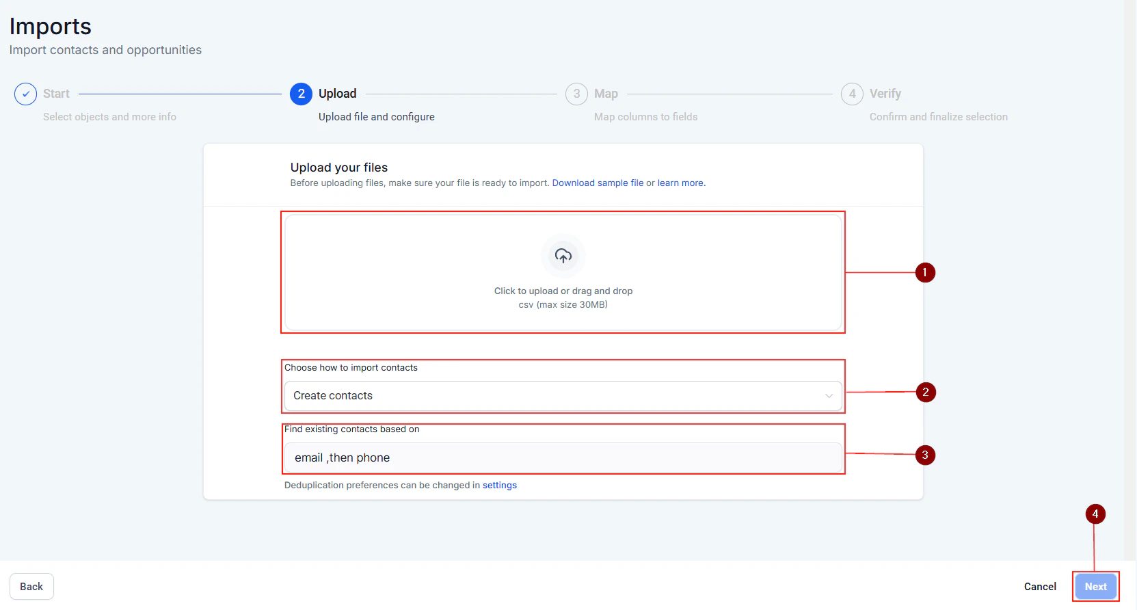Screen dimensions: 1137x610
Task: Click 'Click to upload or drag and drop' text
Action: pos(563,291)
